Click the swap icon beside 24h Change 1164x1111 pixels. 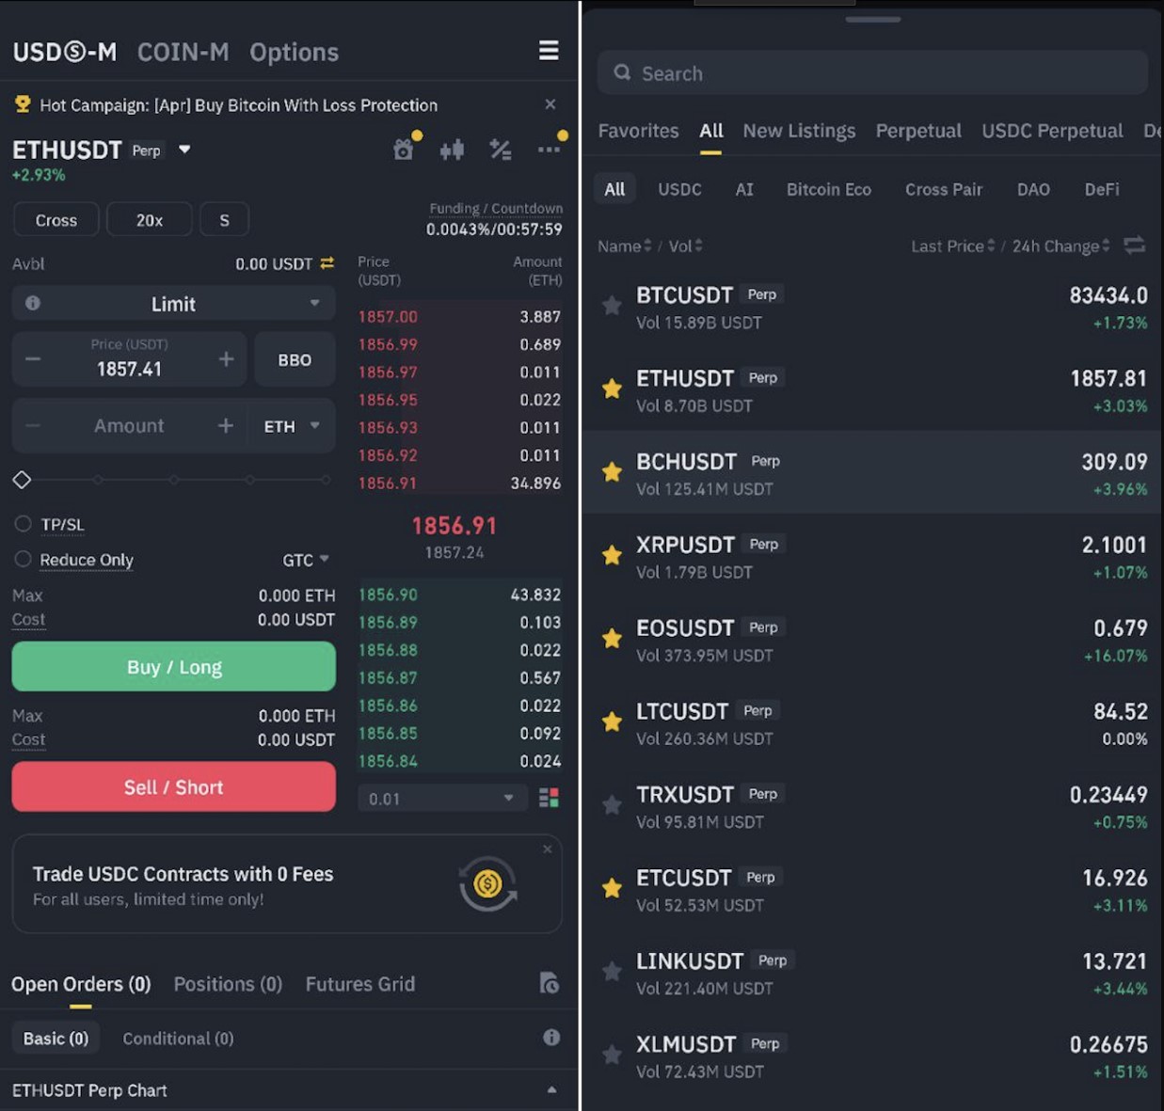coord(1135,246)
